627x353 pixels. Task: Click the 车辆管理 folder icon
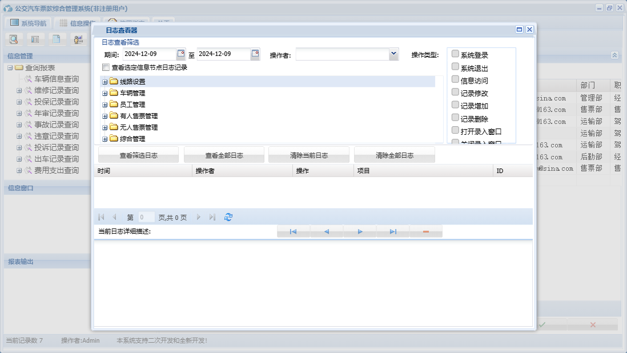tap(114, 93)
